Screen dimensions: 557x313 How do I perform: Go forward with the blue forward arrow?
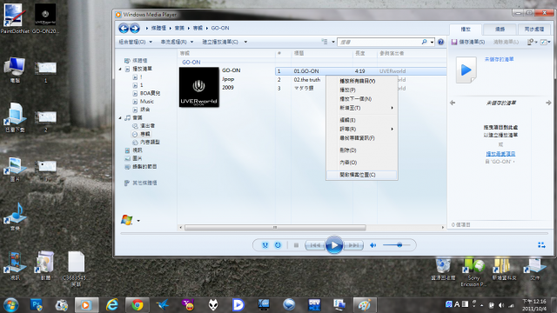135,28
